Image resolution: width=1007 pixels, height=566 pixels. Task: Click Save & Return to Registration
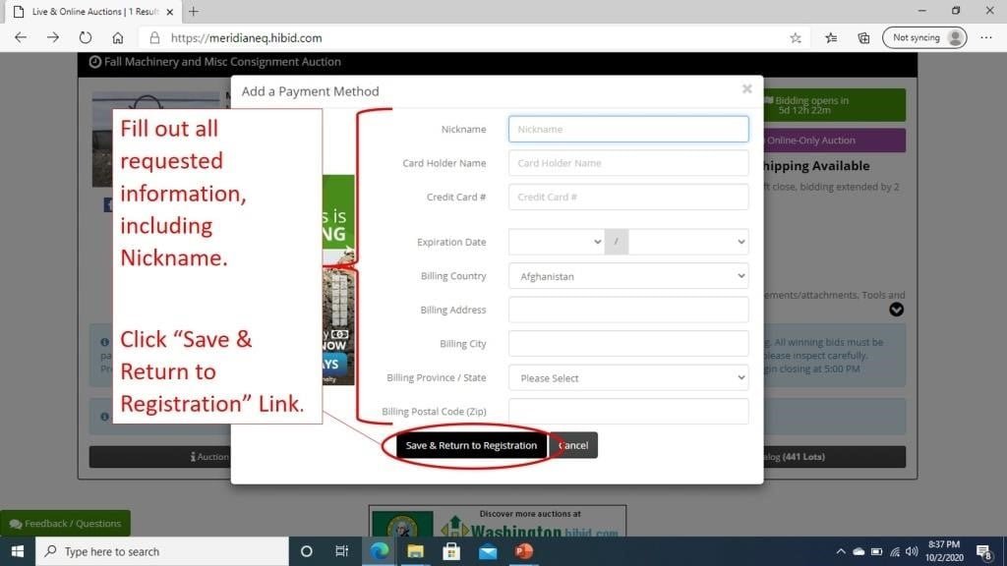(471, 445)
